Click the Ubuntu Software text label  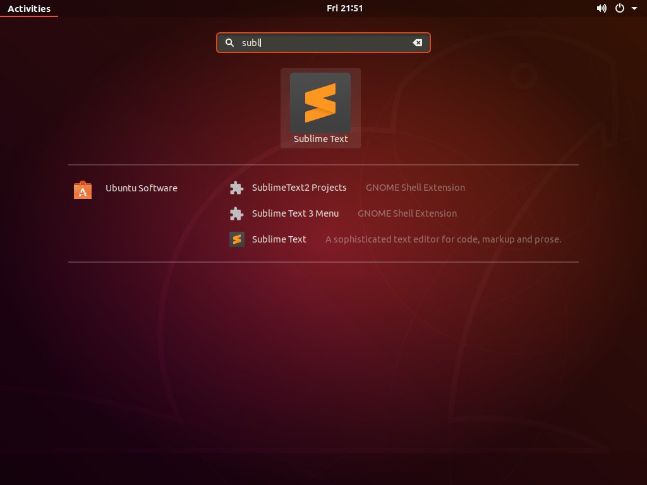(141, 188)
